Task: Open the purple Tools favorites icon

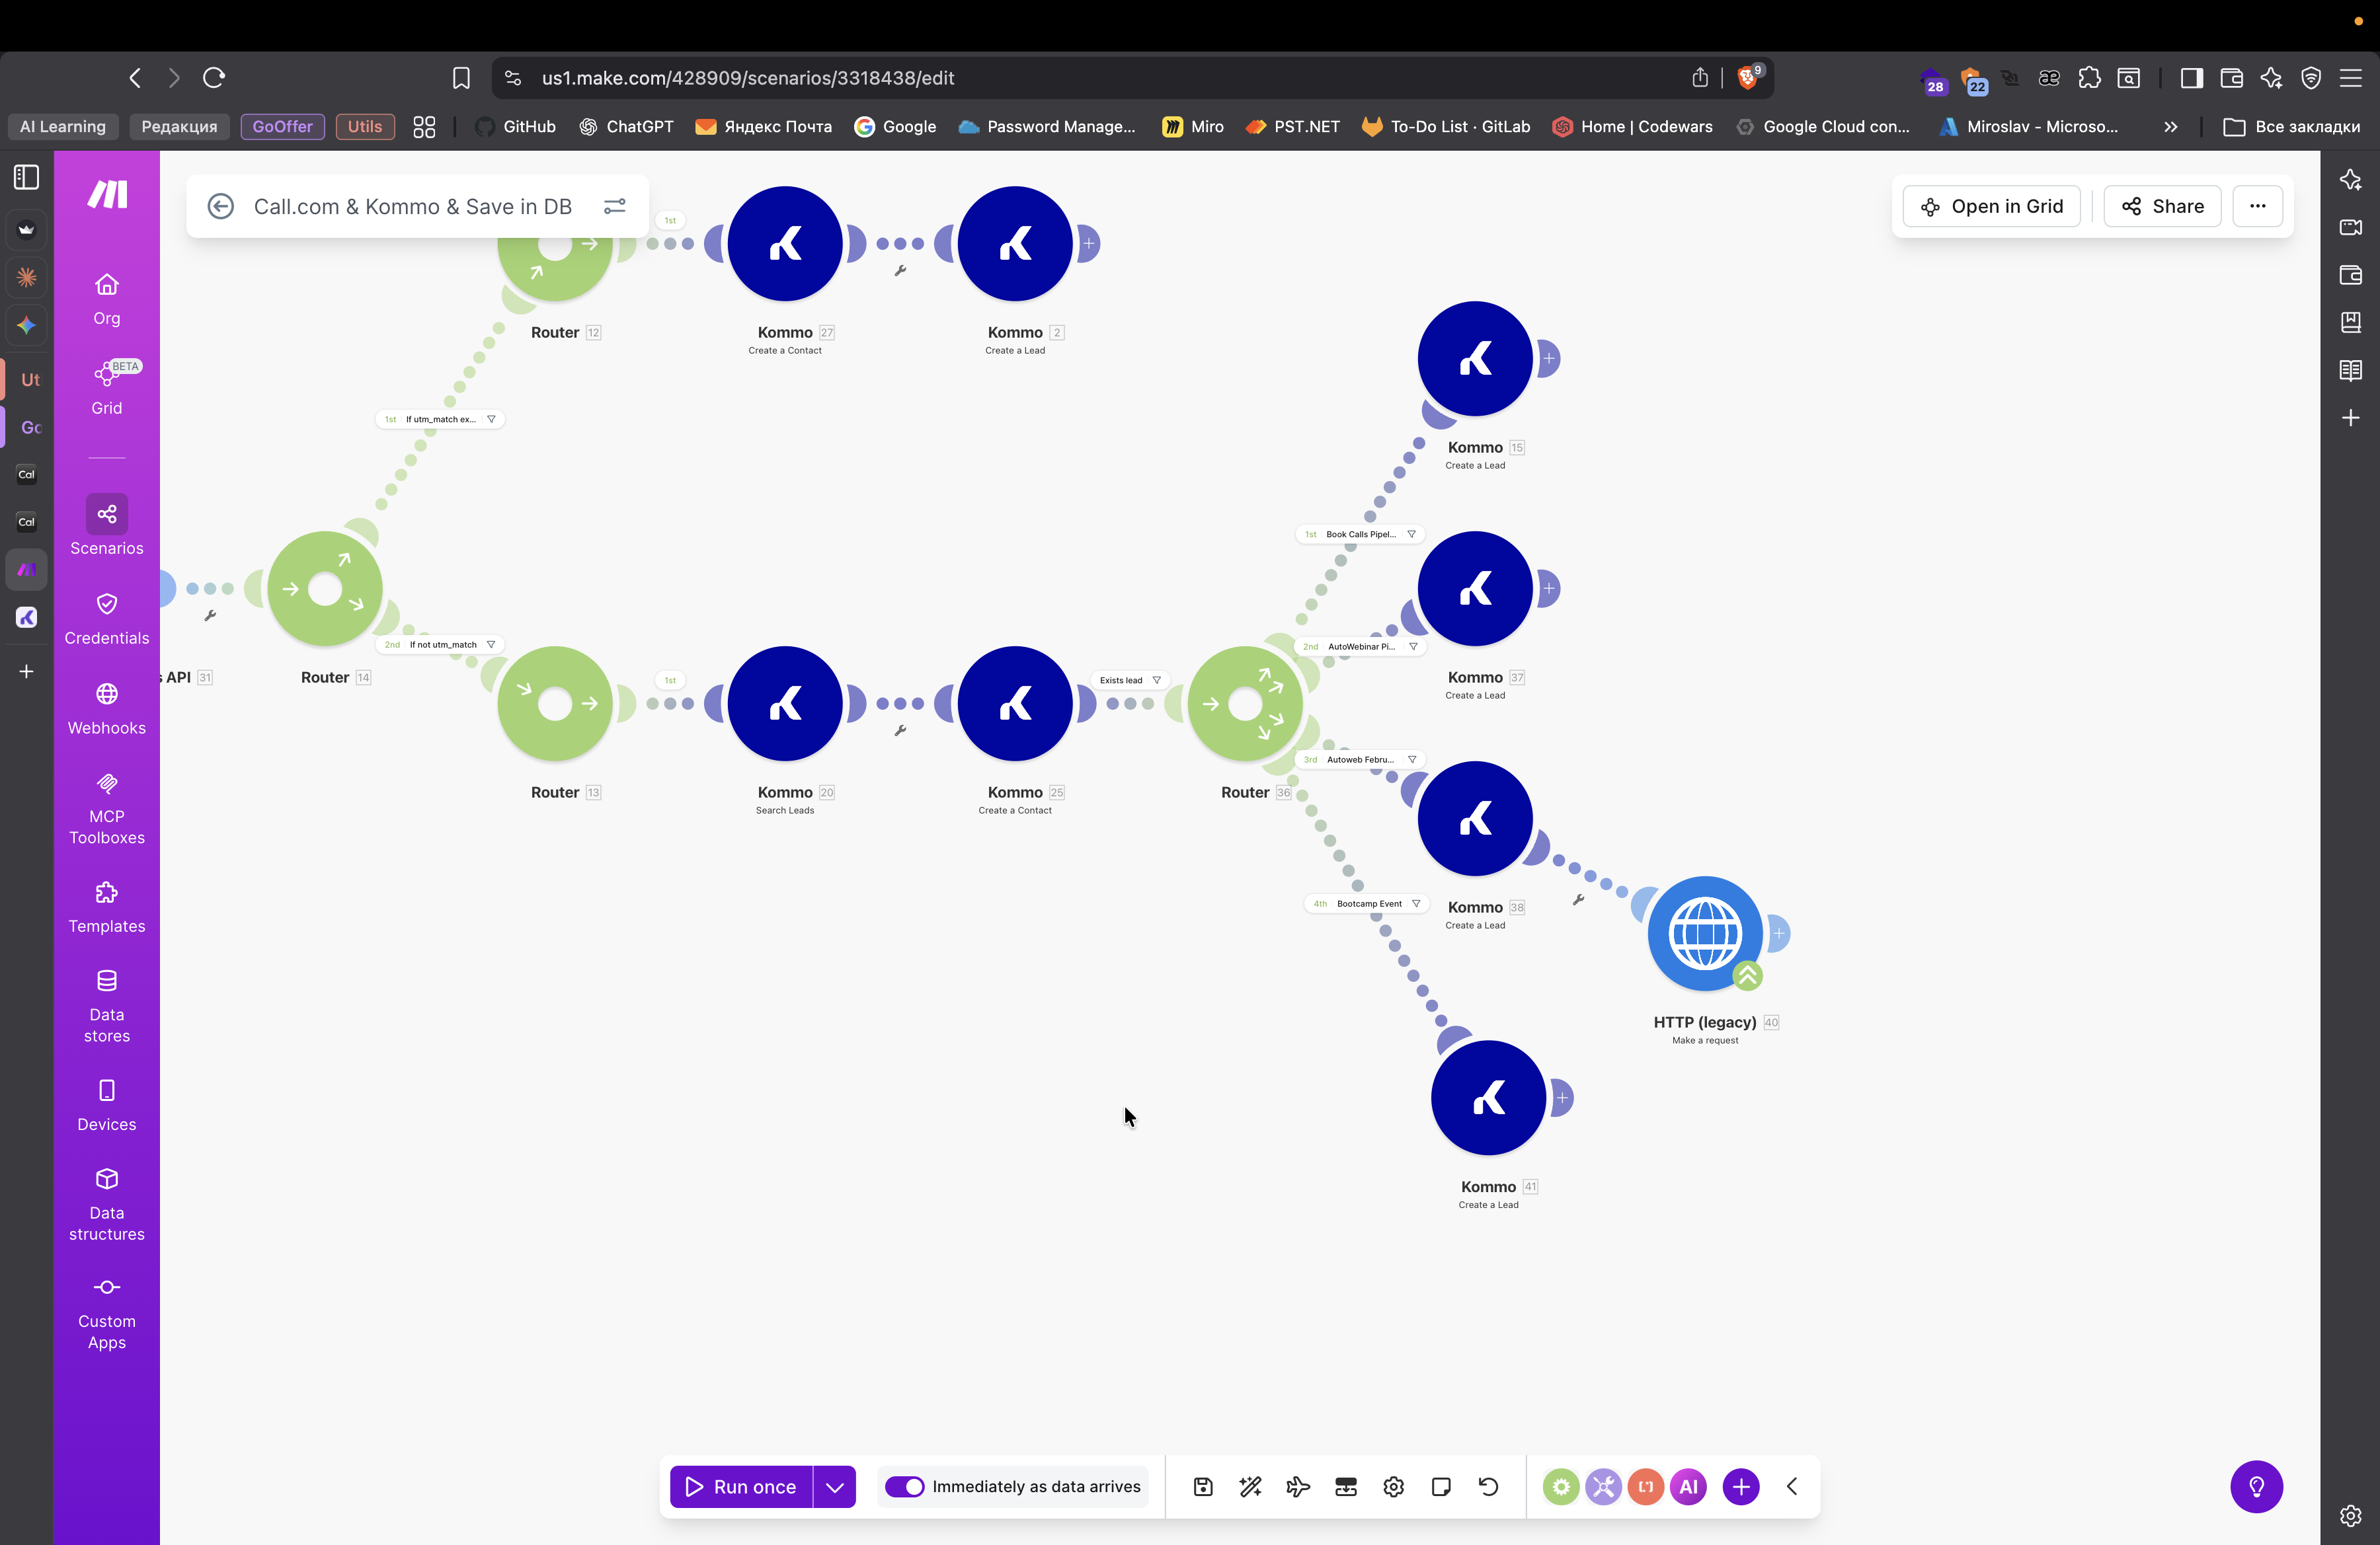Action: tap(1603, 1487)
